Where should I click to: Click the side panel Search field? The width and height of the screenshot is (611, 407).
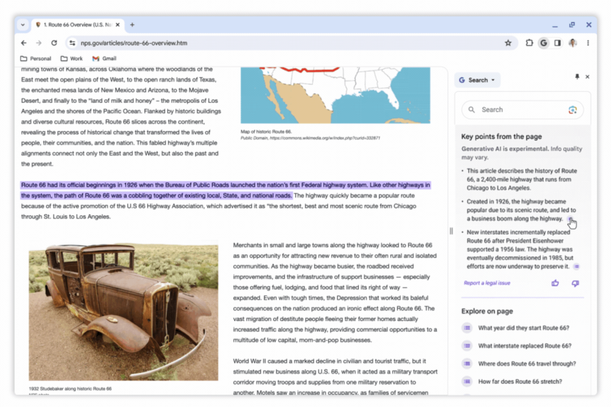522,110
